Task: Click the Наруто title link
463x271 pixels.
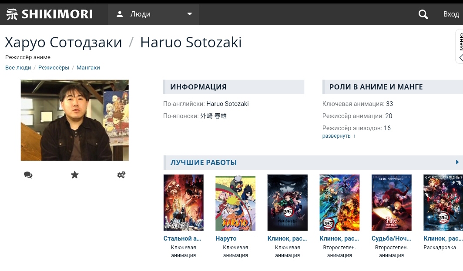Action: tap(226, 238)
